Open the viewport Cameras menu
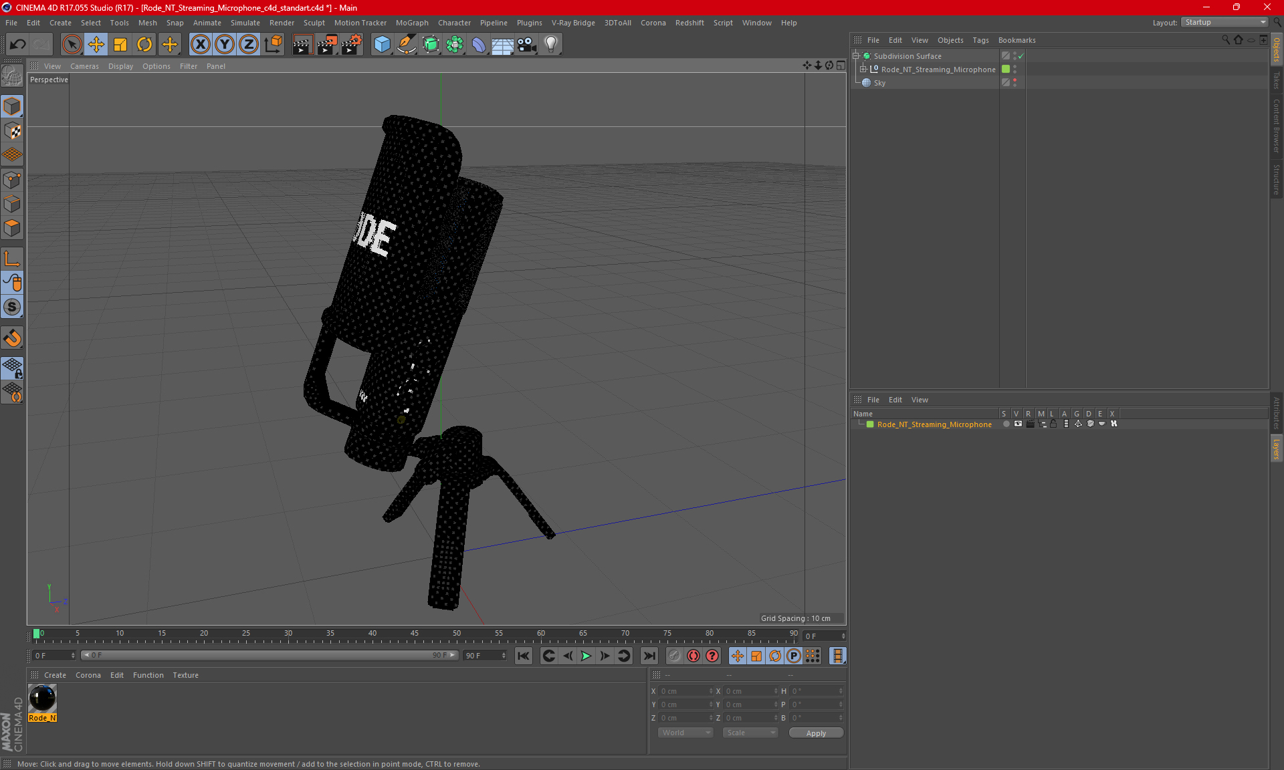 click(x=84, y=66)
